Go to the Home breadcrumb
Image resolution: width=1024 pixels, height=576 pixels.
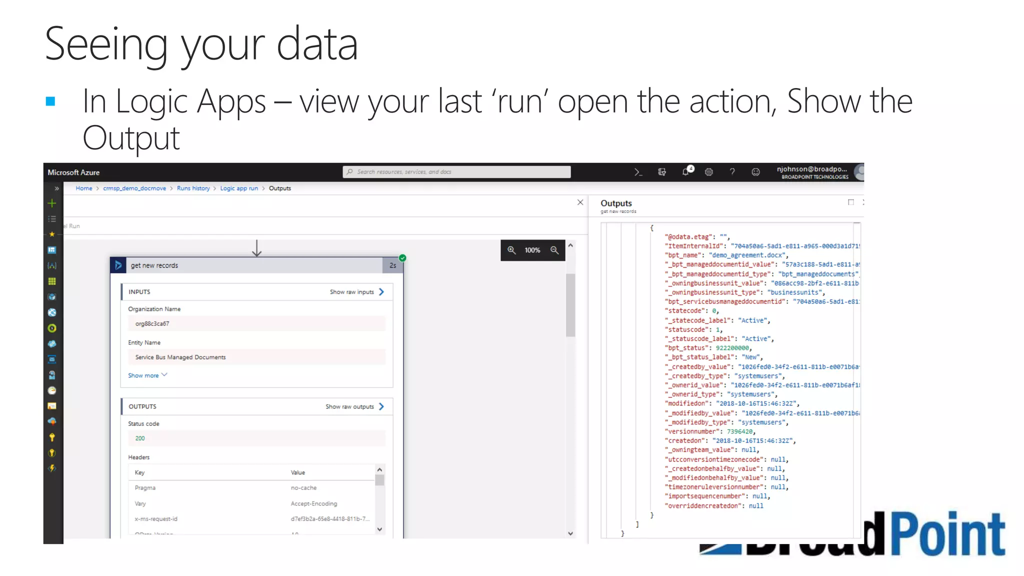click(x=83, y=188)
